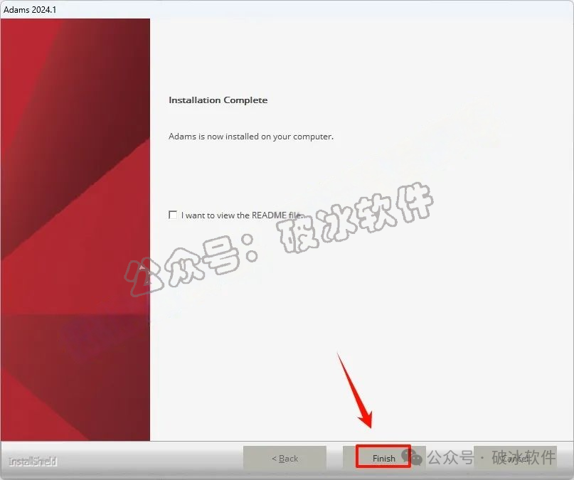Click the Finish button
The width and height of the screenshot is (574, 480).
[383, 458]
